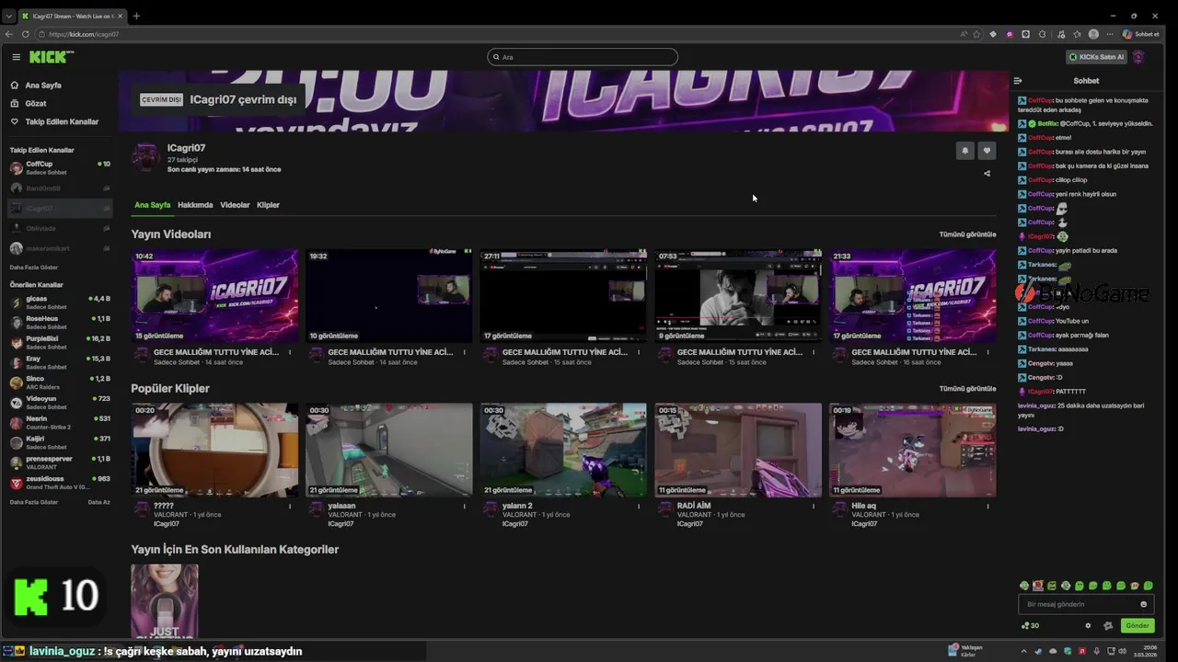This screenshot has width=1178, height=662.
Task: Open recommended channel Nesrin
Action: point(60,423)
